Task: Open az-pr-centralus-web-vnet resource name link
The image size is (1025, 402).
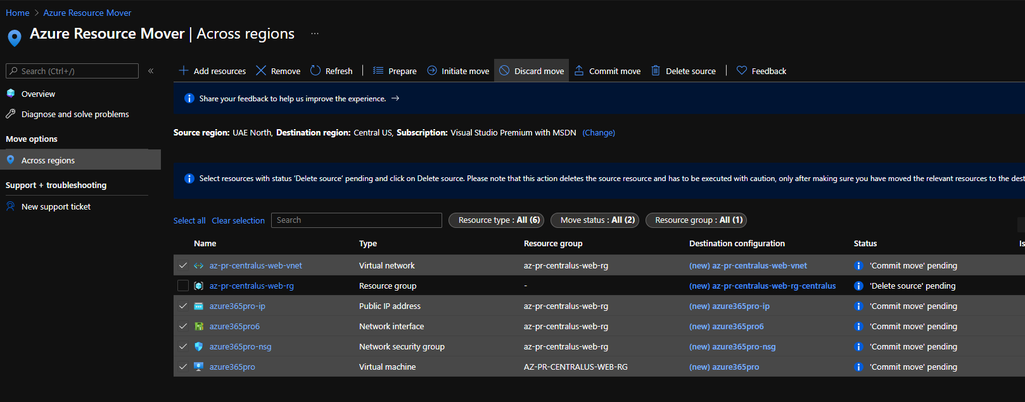Action: pos(256,266)
